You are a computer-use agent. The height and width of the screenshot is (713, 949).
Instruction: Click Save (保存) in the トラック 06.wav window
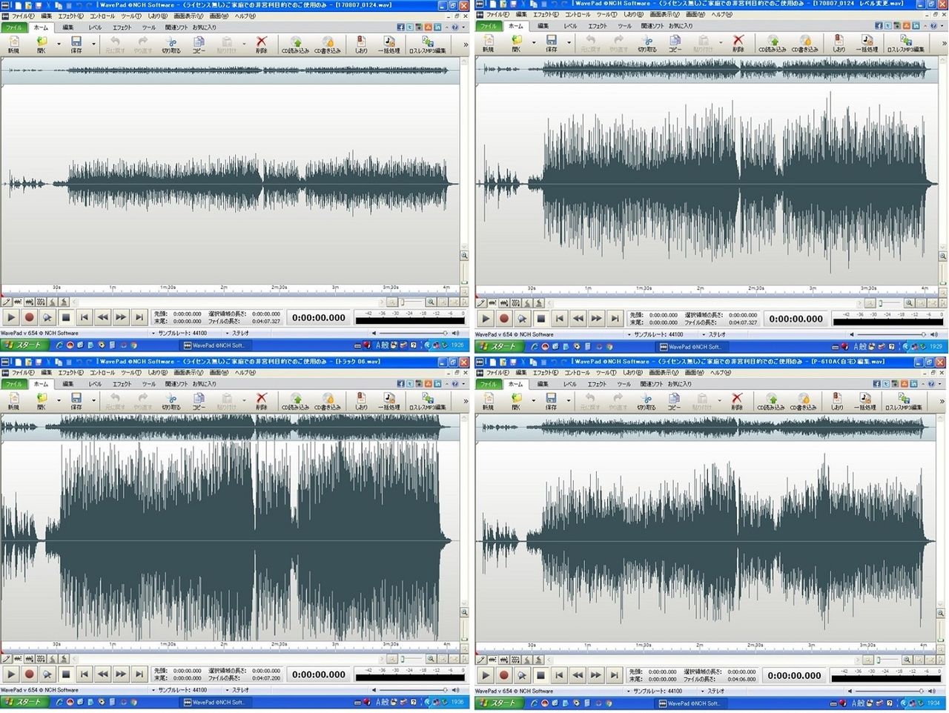pos(76,402)
